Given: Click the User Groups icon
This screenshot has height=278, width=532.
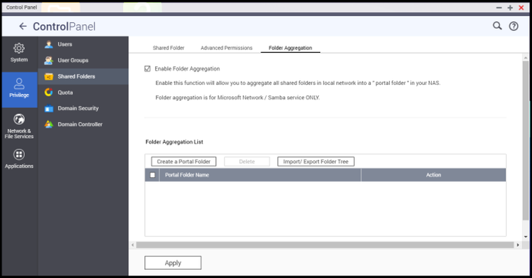Looking at the screenshot, I should (49, 60).
